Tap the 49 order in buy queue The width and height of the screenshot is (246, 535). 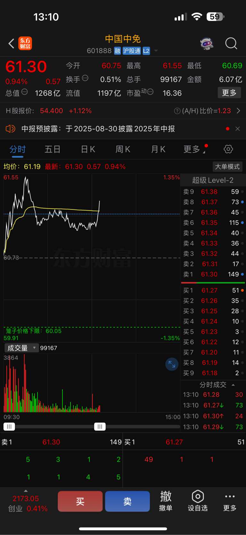pyautogui.click(x=149, y=459)
